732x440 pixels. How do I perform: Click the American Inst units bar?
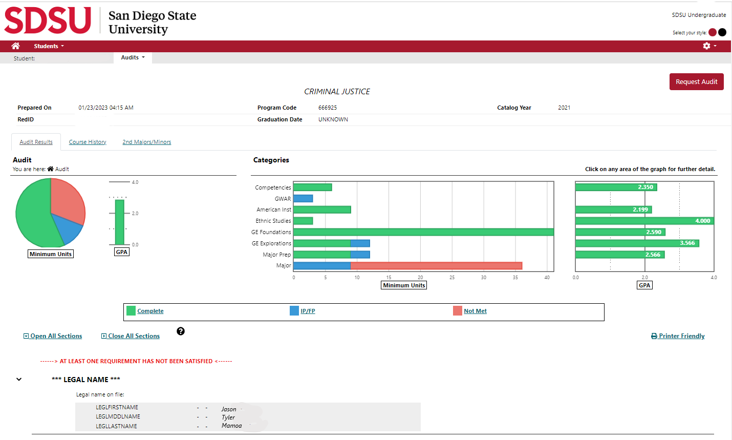coord(322,209)
